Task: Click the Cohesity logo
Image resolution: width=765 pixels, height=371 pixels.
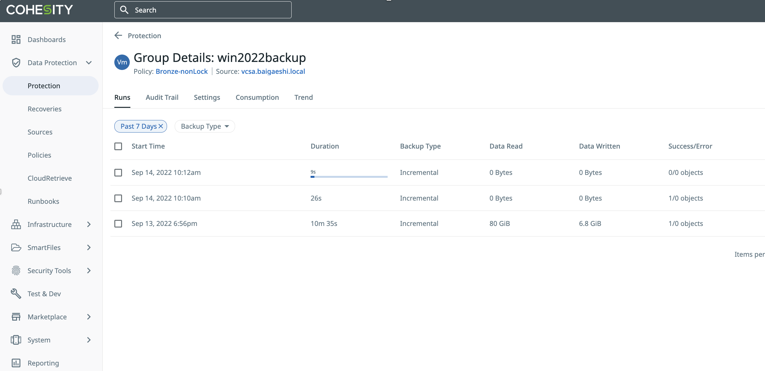Action: pyautogui.click(x=40, y=10)
